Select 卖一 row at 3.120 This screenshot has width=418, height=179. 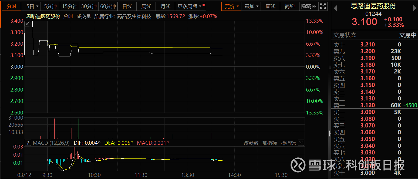pos(375,105)
